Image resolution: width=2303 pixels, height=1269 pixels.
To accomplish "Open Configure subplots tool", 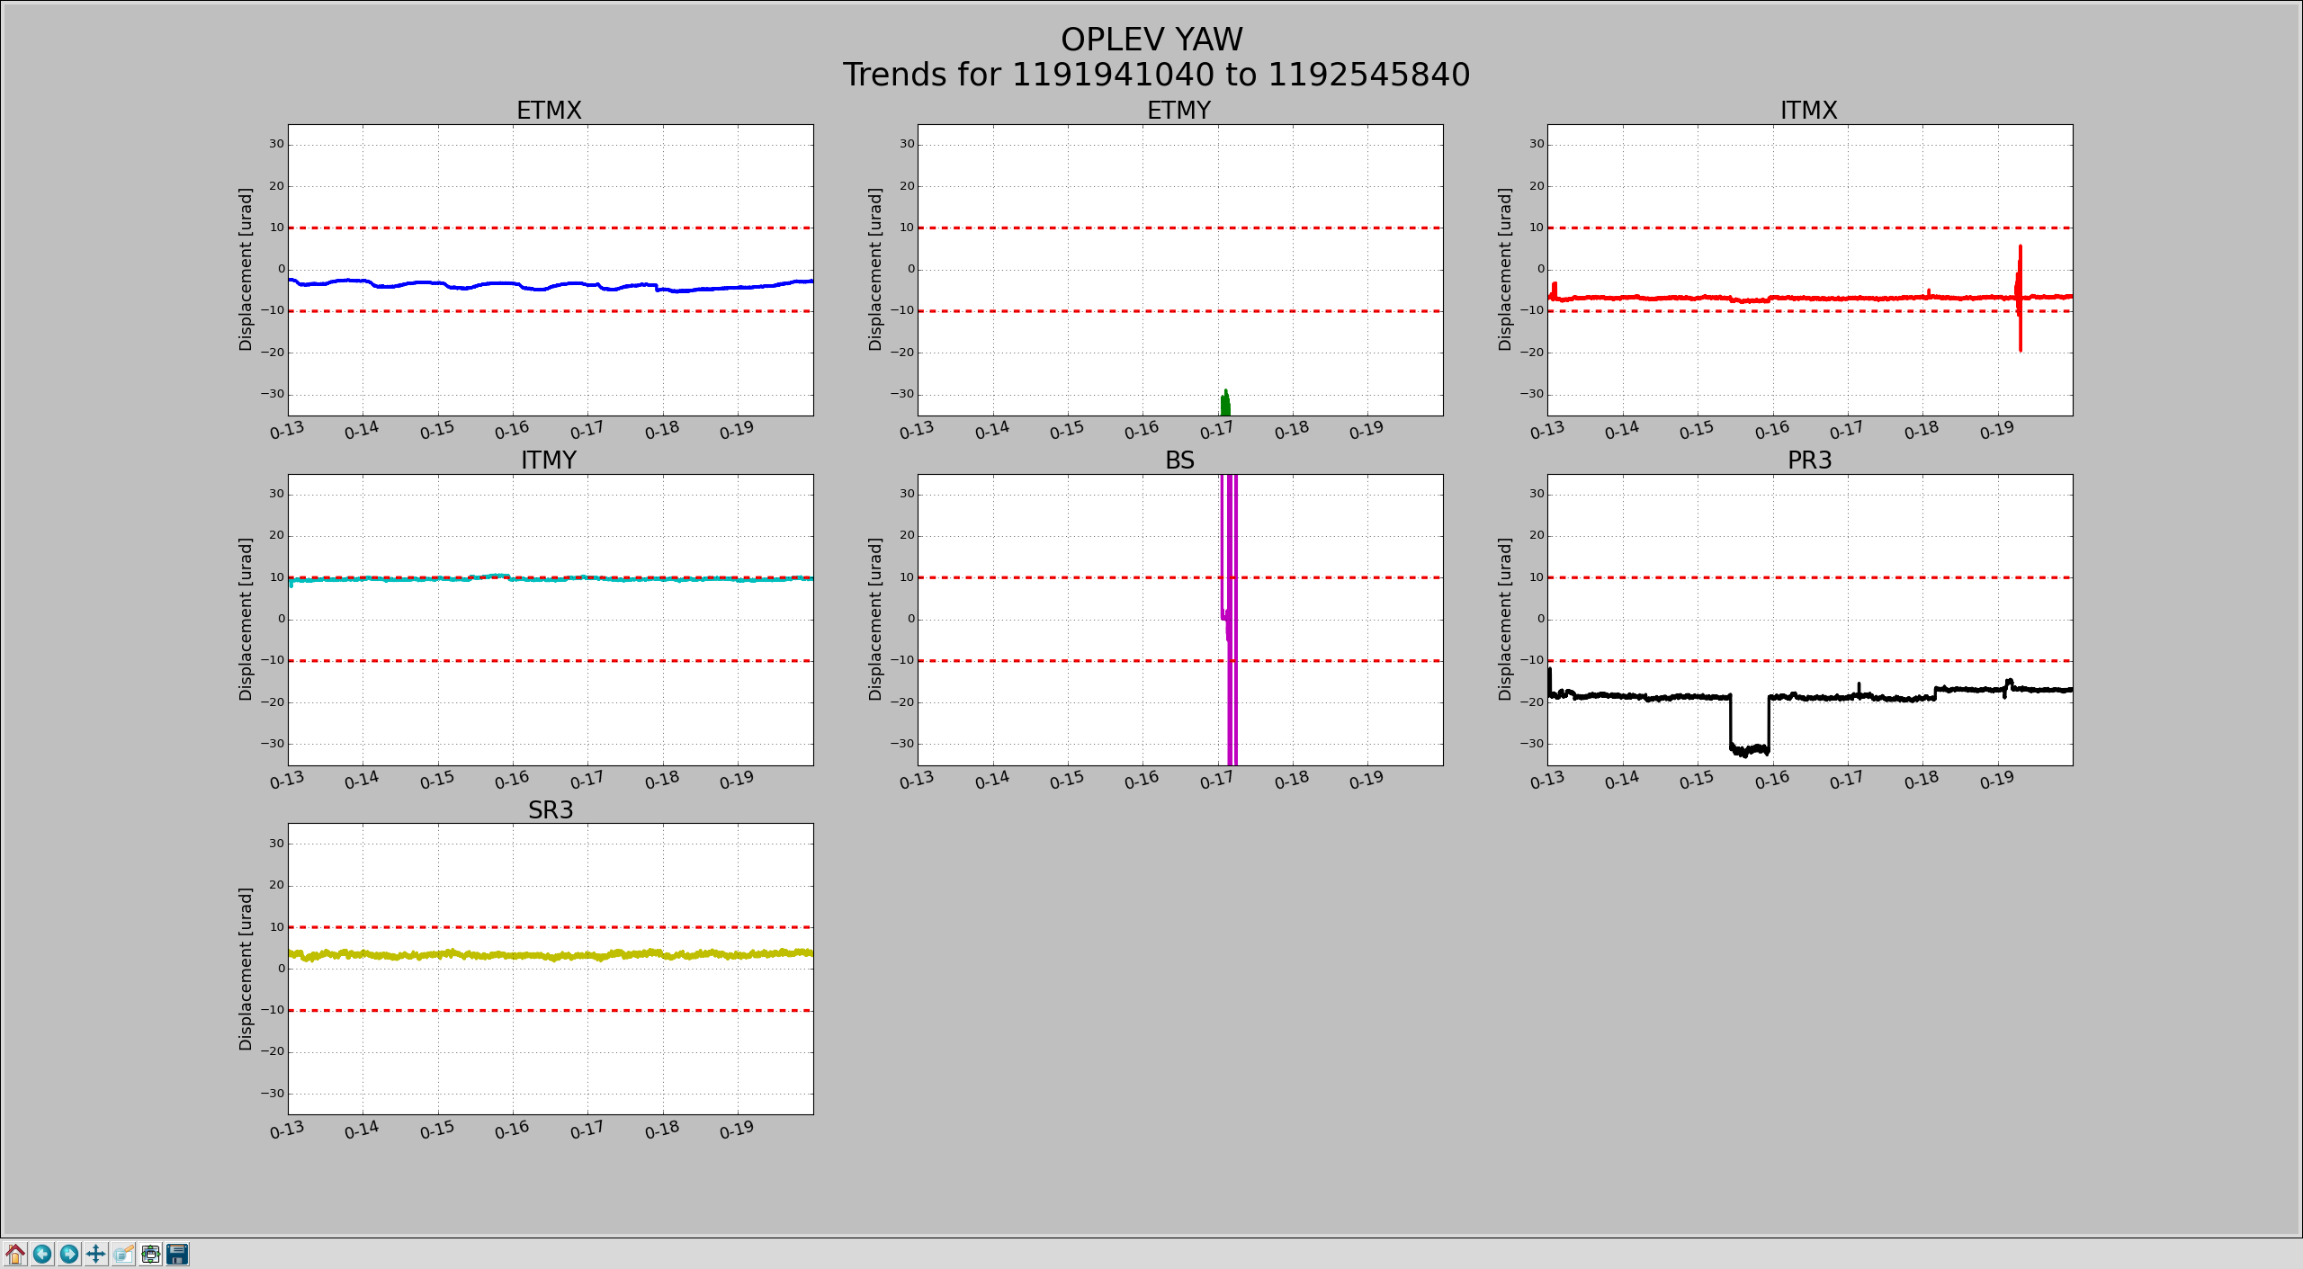I will [151, 1254].
